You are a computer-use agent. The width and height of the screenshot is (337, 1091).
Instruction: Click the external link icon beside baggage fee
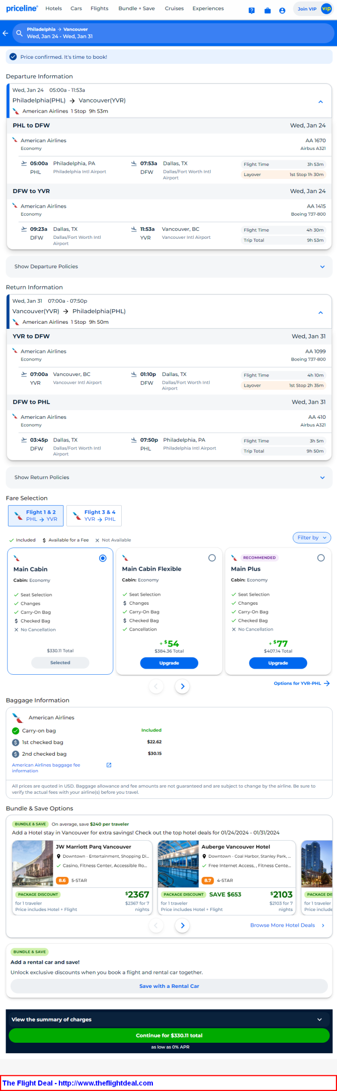click(109, 765)
